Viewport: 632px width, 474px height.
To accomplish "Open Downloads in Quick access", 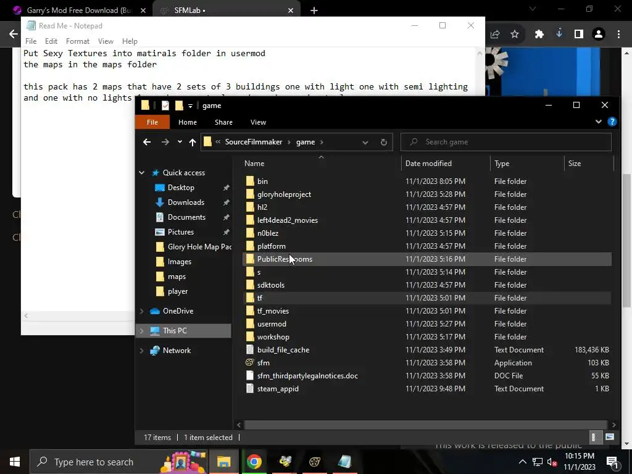I will pyautogui.click(x=186, y=202).
